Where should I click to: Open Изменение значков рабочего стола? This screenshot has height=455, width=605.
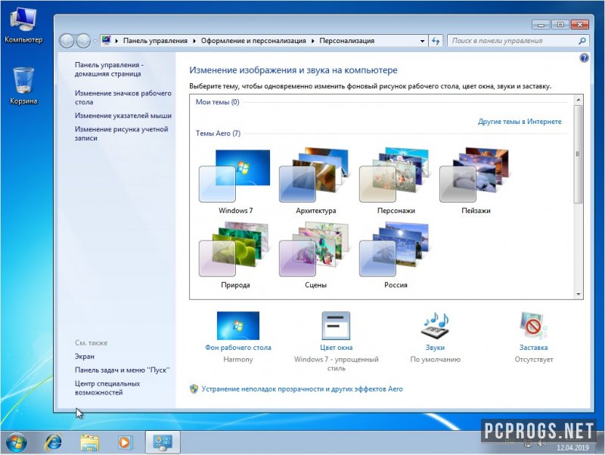(123, 97)
